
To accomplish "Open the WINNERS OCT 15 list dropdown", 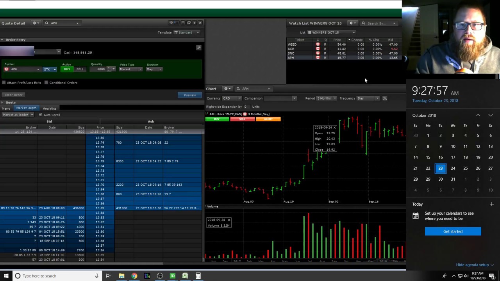I will (x=331, y=32).
